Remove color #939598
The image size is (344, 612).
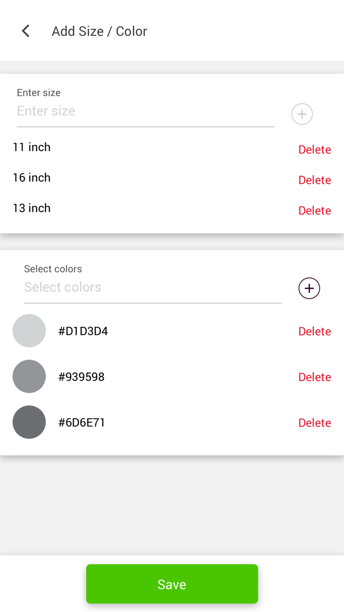[315, 377]
